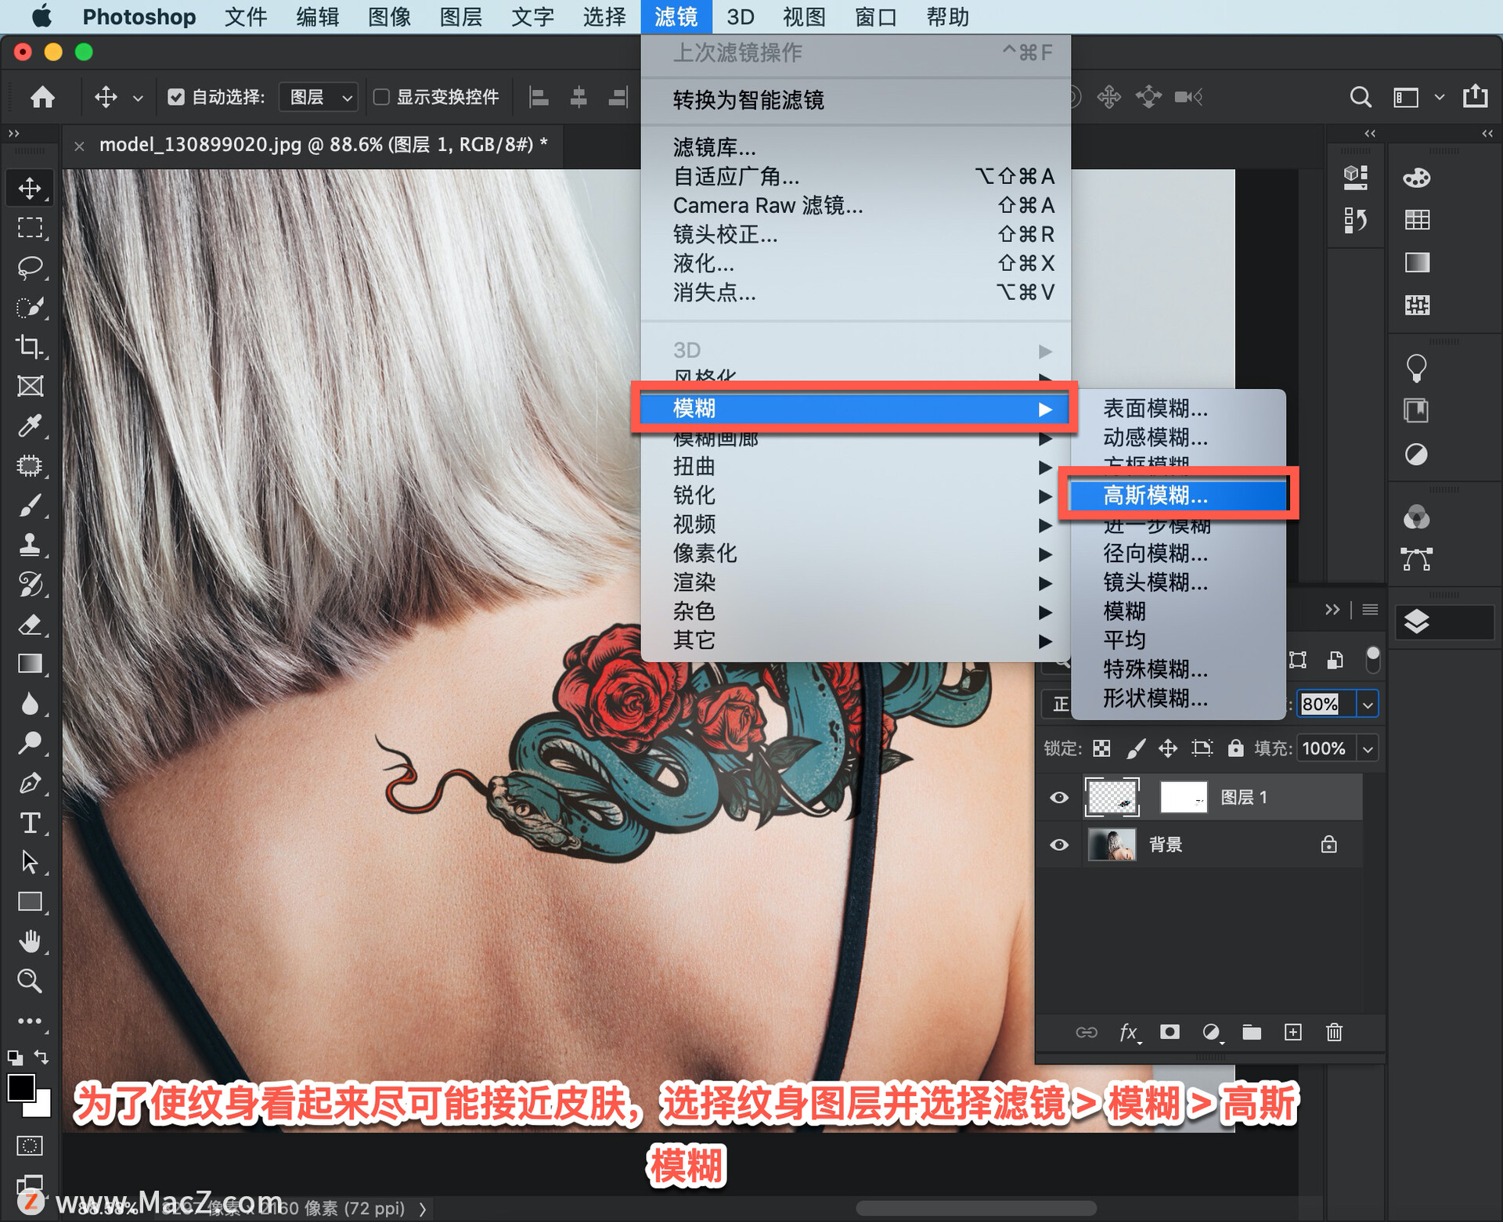Select the Crop tool
The image size is (1503, 1222).
pyautogui.click(x=30, y=346)
